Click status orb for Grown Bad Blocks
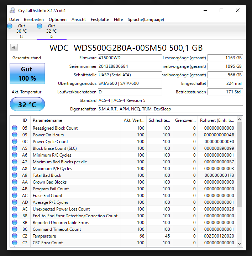This screenshot has height=256, width=252. pos(15,182)
